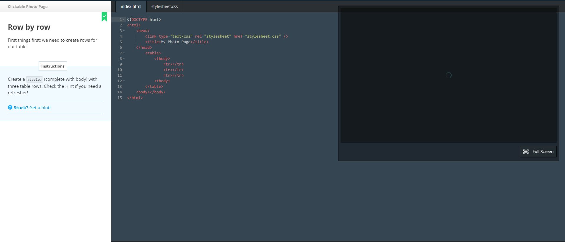
Task: Fold the first tbody block on line 8
Action: point(124,59)
